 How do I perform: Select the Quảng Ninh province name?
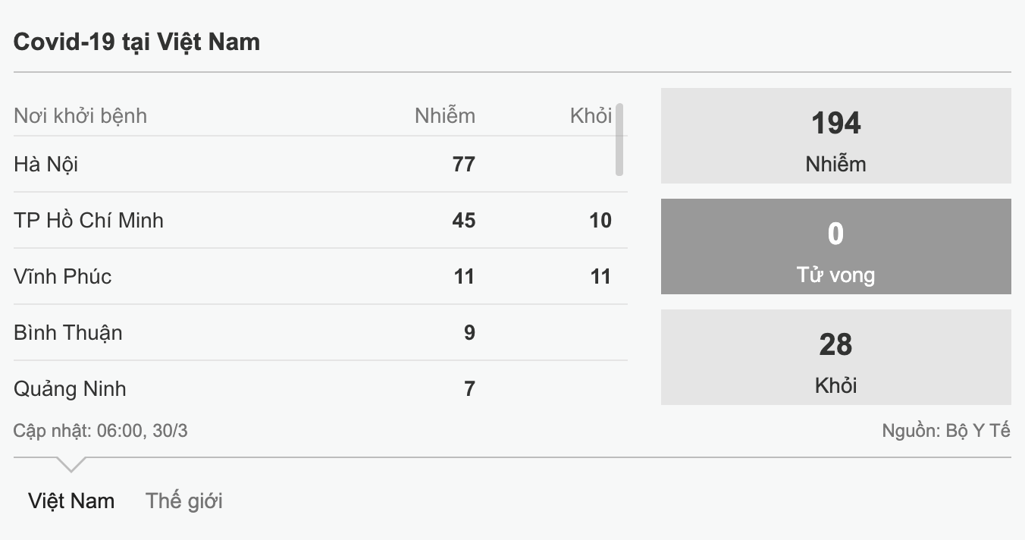pos(71,388)
